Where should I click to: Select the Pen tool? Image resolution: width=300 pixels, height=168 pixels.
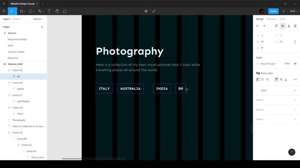point(40,11)
